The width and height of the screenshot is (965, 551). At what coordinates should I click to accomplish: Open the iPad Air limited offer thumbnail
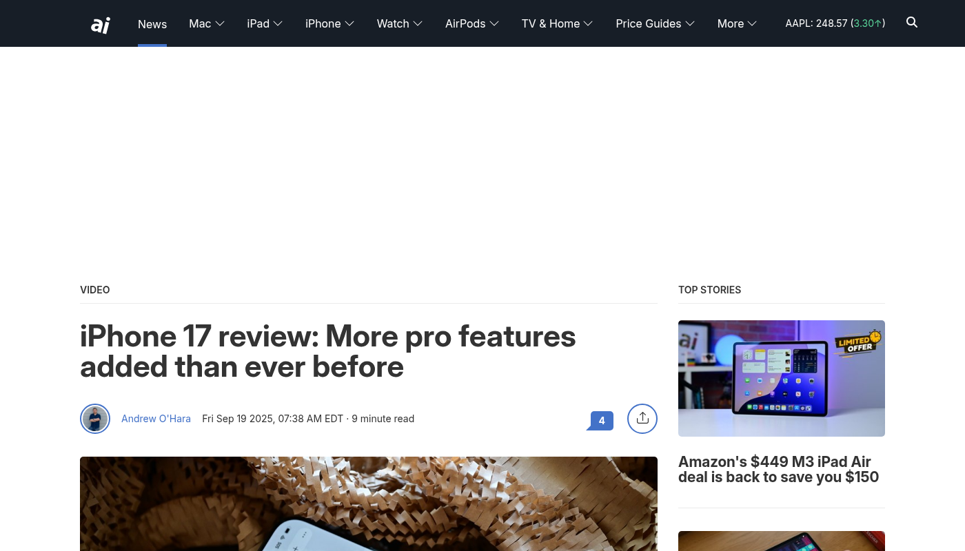pos(781,378)
